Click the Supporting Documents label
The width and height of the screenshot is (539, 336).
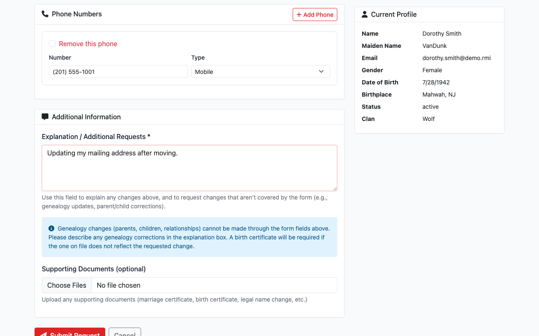pyautogui.click(x=93, y=269)
